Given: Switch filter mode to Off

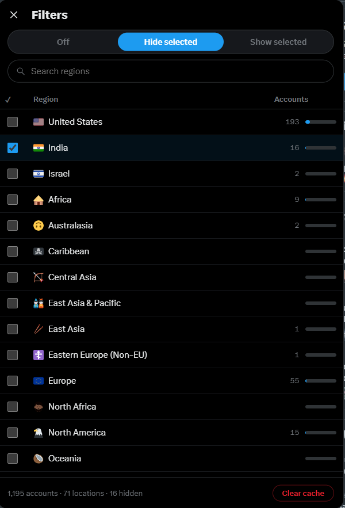Looking at the screenshot, I should pyautogui.click(x=63, y=42).
